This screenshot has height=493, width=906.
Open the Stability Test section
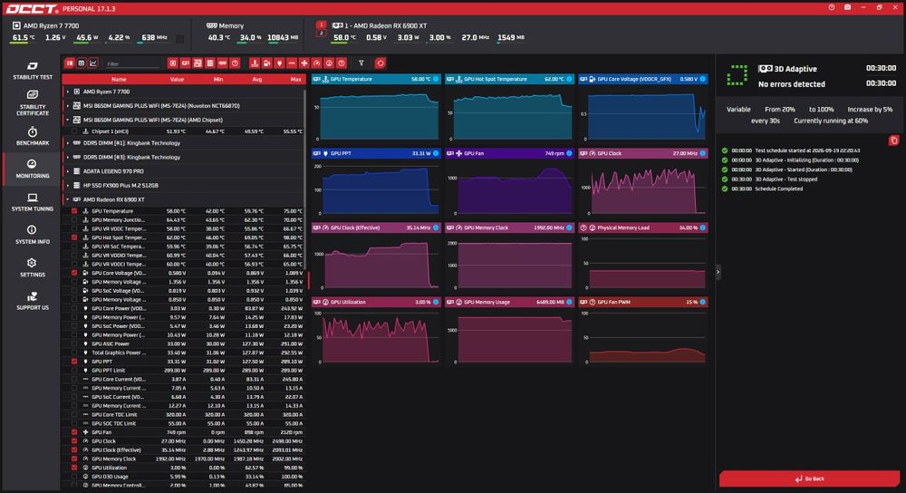[x=33, y=70]
